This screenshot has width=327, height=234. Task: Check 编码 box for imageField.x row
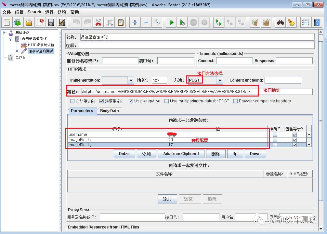(x=275, y=140)
